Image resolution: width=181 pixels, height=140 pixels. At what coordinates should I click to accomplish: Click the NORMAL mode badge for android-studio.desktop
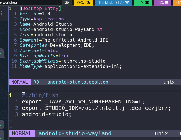tap(20, 82)
